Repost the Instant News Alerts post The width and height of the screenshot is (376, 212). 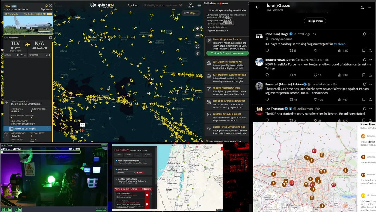tap(291, 75)
